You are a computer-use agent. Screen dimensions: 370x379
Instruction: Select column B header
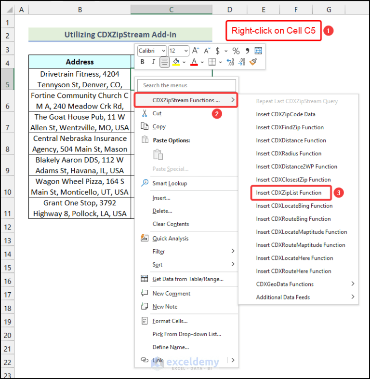(79, 10)
